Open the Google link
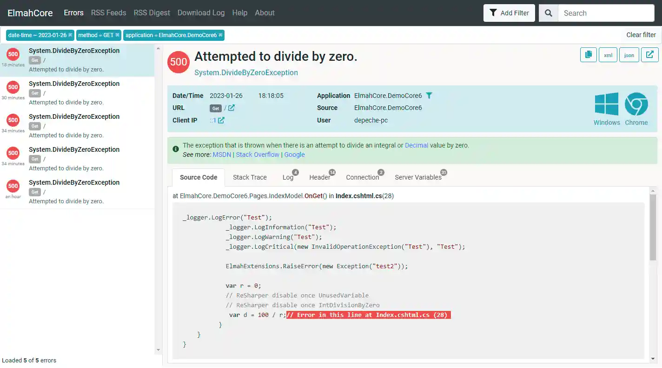 point(294,155)
